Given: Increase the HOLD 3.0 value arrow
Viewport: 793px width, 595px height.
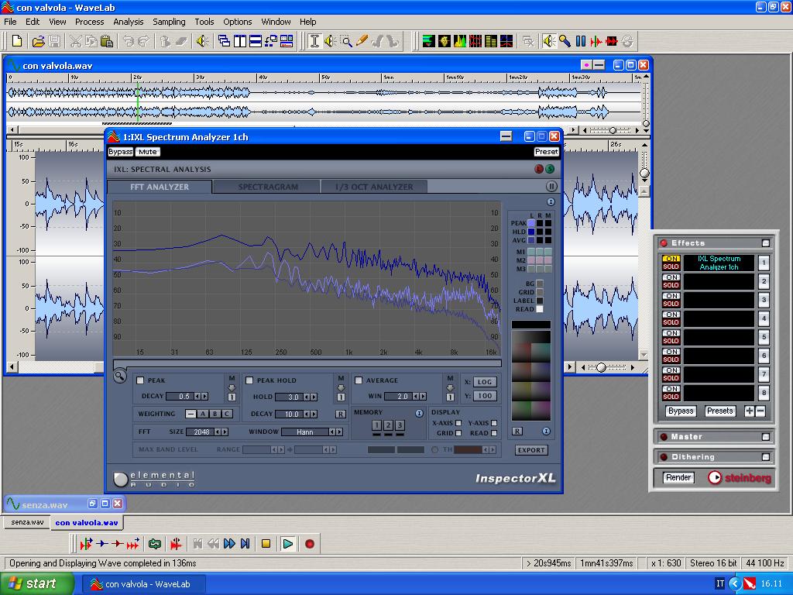Looking at the screenshot, I should coord(314,397).
